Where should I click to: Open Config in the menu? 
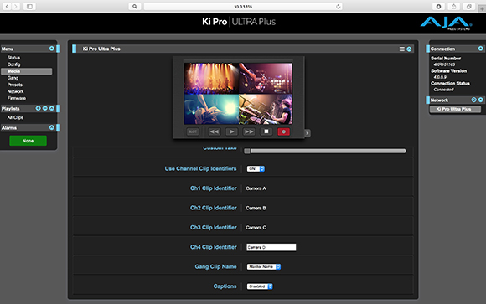(13, 64)
